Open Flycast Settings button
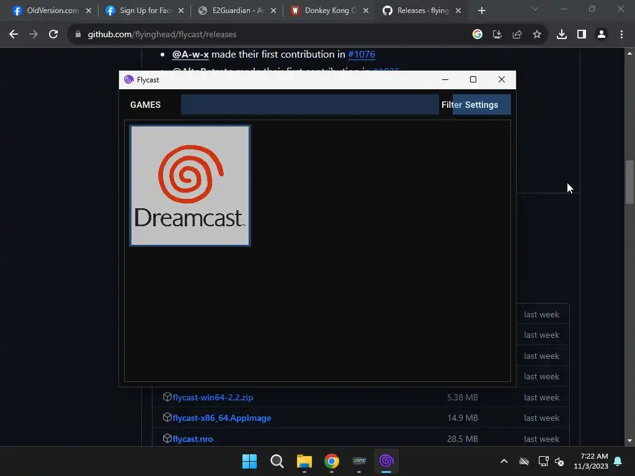Viewport: 635px width, 476px height. [x=481, y=105]
